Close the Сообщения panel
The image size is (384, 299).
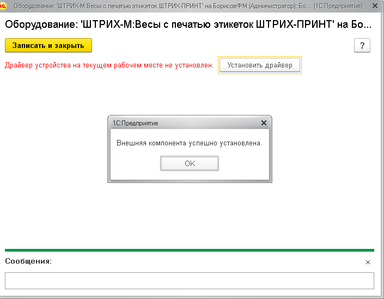click(368, 263)
